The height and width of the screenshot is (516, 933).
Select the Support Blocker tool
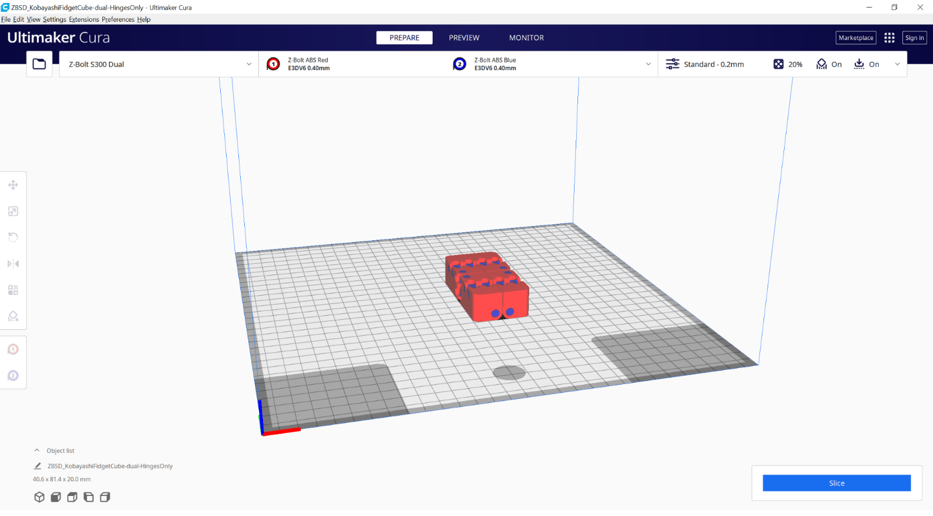click(x=13, y=316)
